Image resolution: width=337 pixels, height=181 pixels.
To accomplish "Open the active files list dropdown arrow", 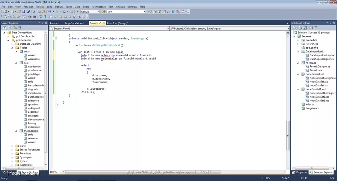I will pos(288,23).
